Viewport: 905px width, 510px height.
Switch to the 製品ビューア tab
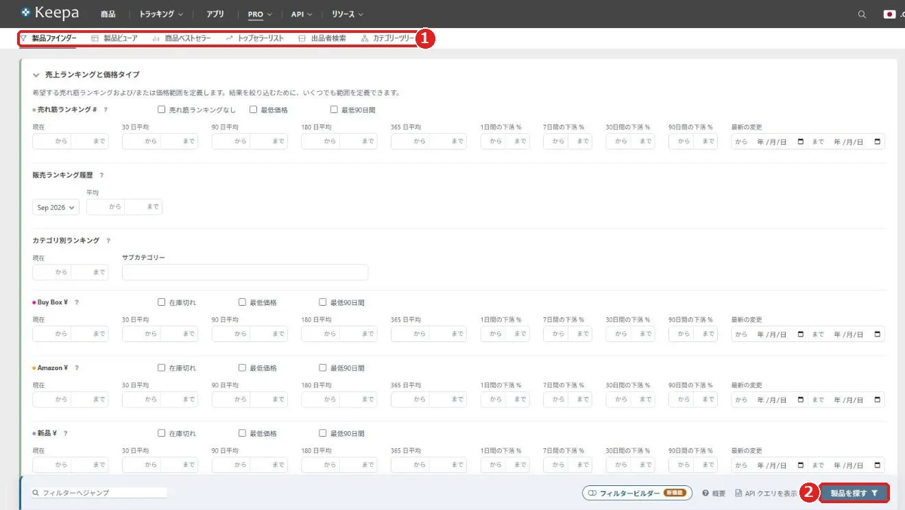coord(114,38)
